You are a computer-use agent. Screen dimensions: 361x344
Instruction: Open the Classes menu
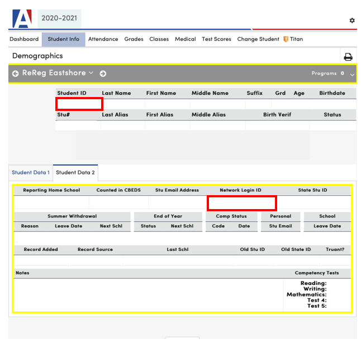coord(159,40)
